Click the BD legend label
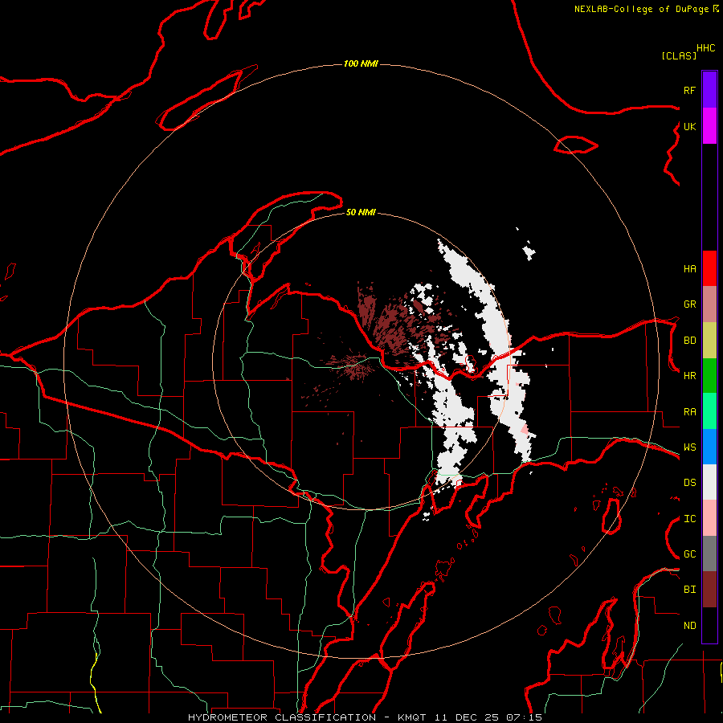The image size is (723, 723). point(689,341)
